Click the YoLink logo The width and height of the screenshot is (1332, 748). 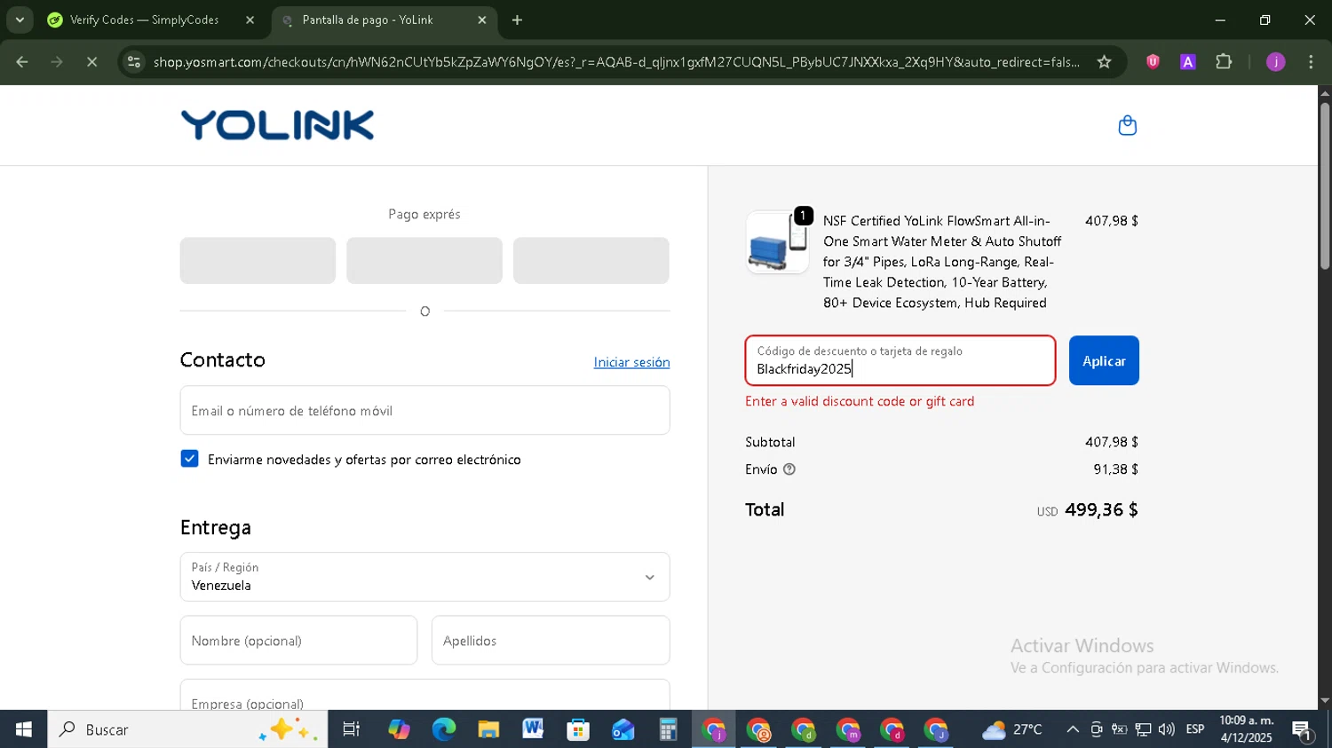click(x=277, y=125)
